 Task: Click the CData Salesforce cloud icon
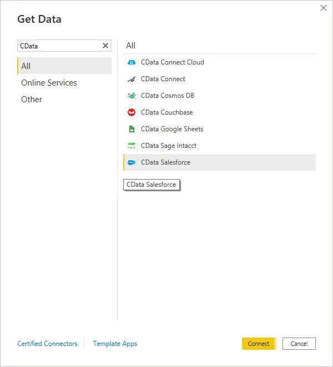(132, 162)
